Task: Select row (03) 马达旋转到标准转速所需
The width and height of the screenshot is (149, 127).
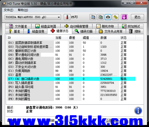Action: tap(71, 47)
